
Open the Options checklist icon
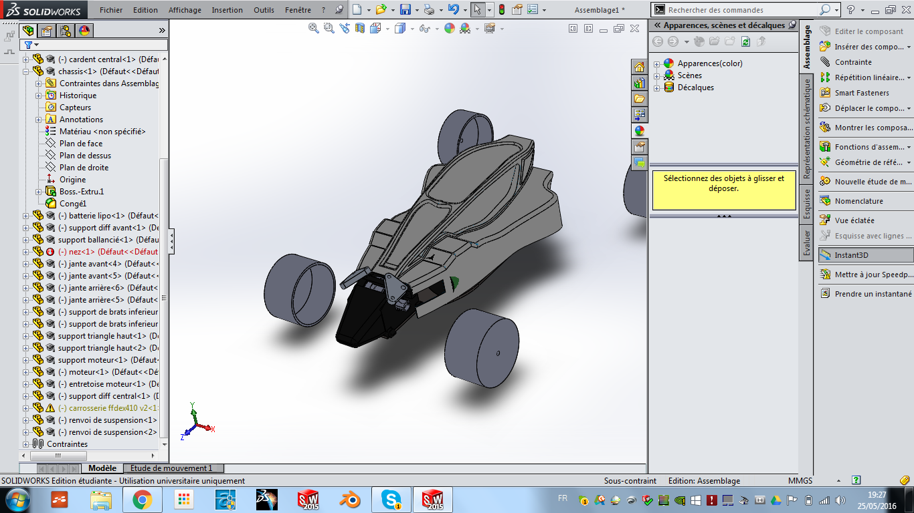click(x=532, y=9)
